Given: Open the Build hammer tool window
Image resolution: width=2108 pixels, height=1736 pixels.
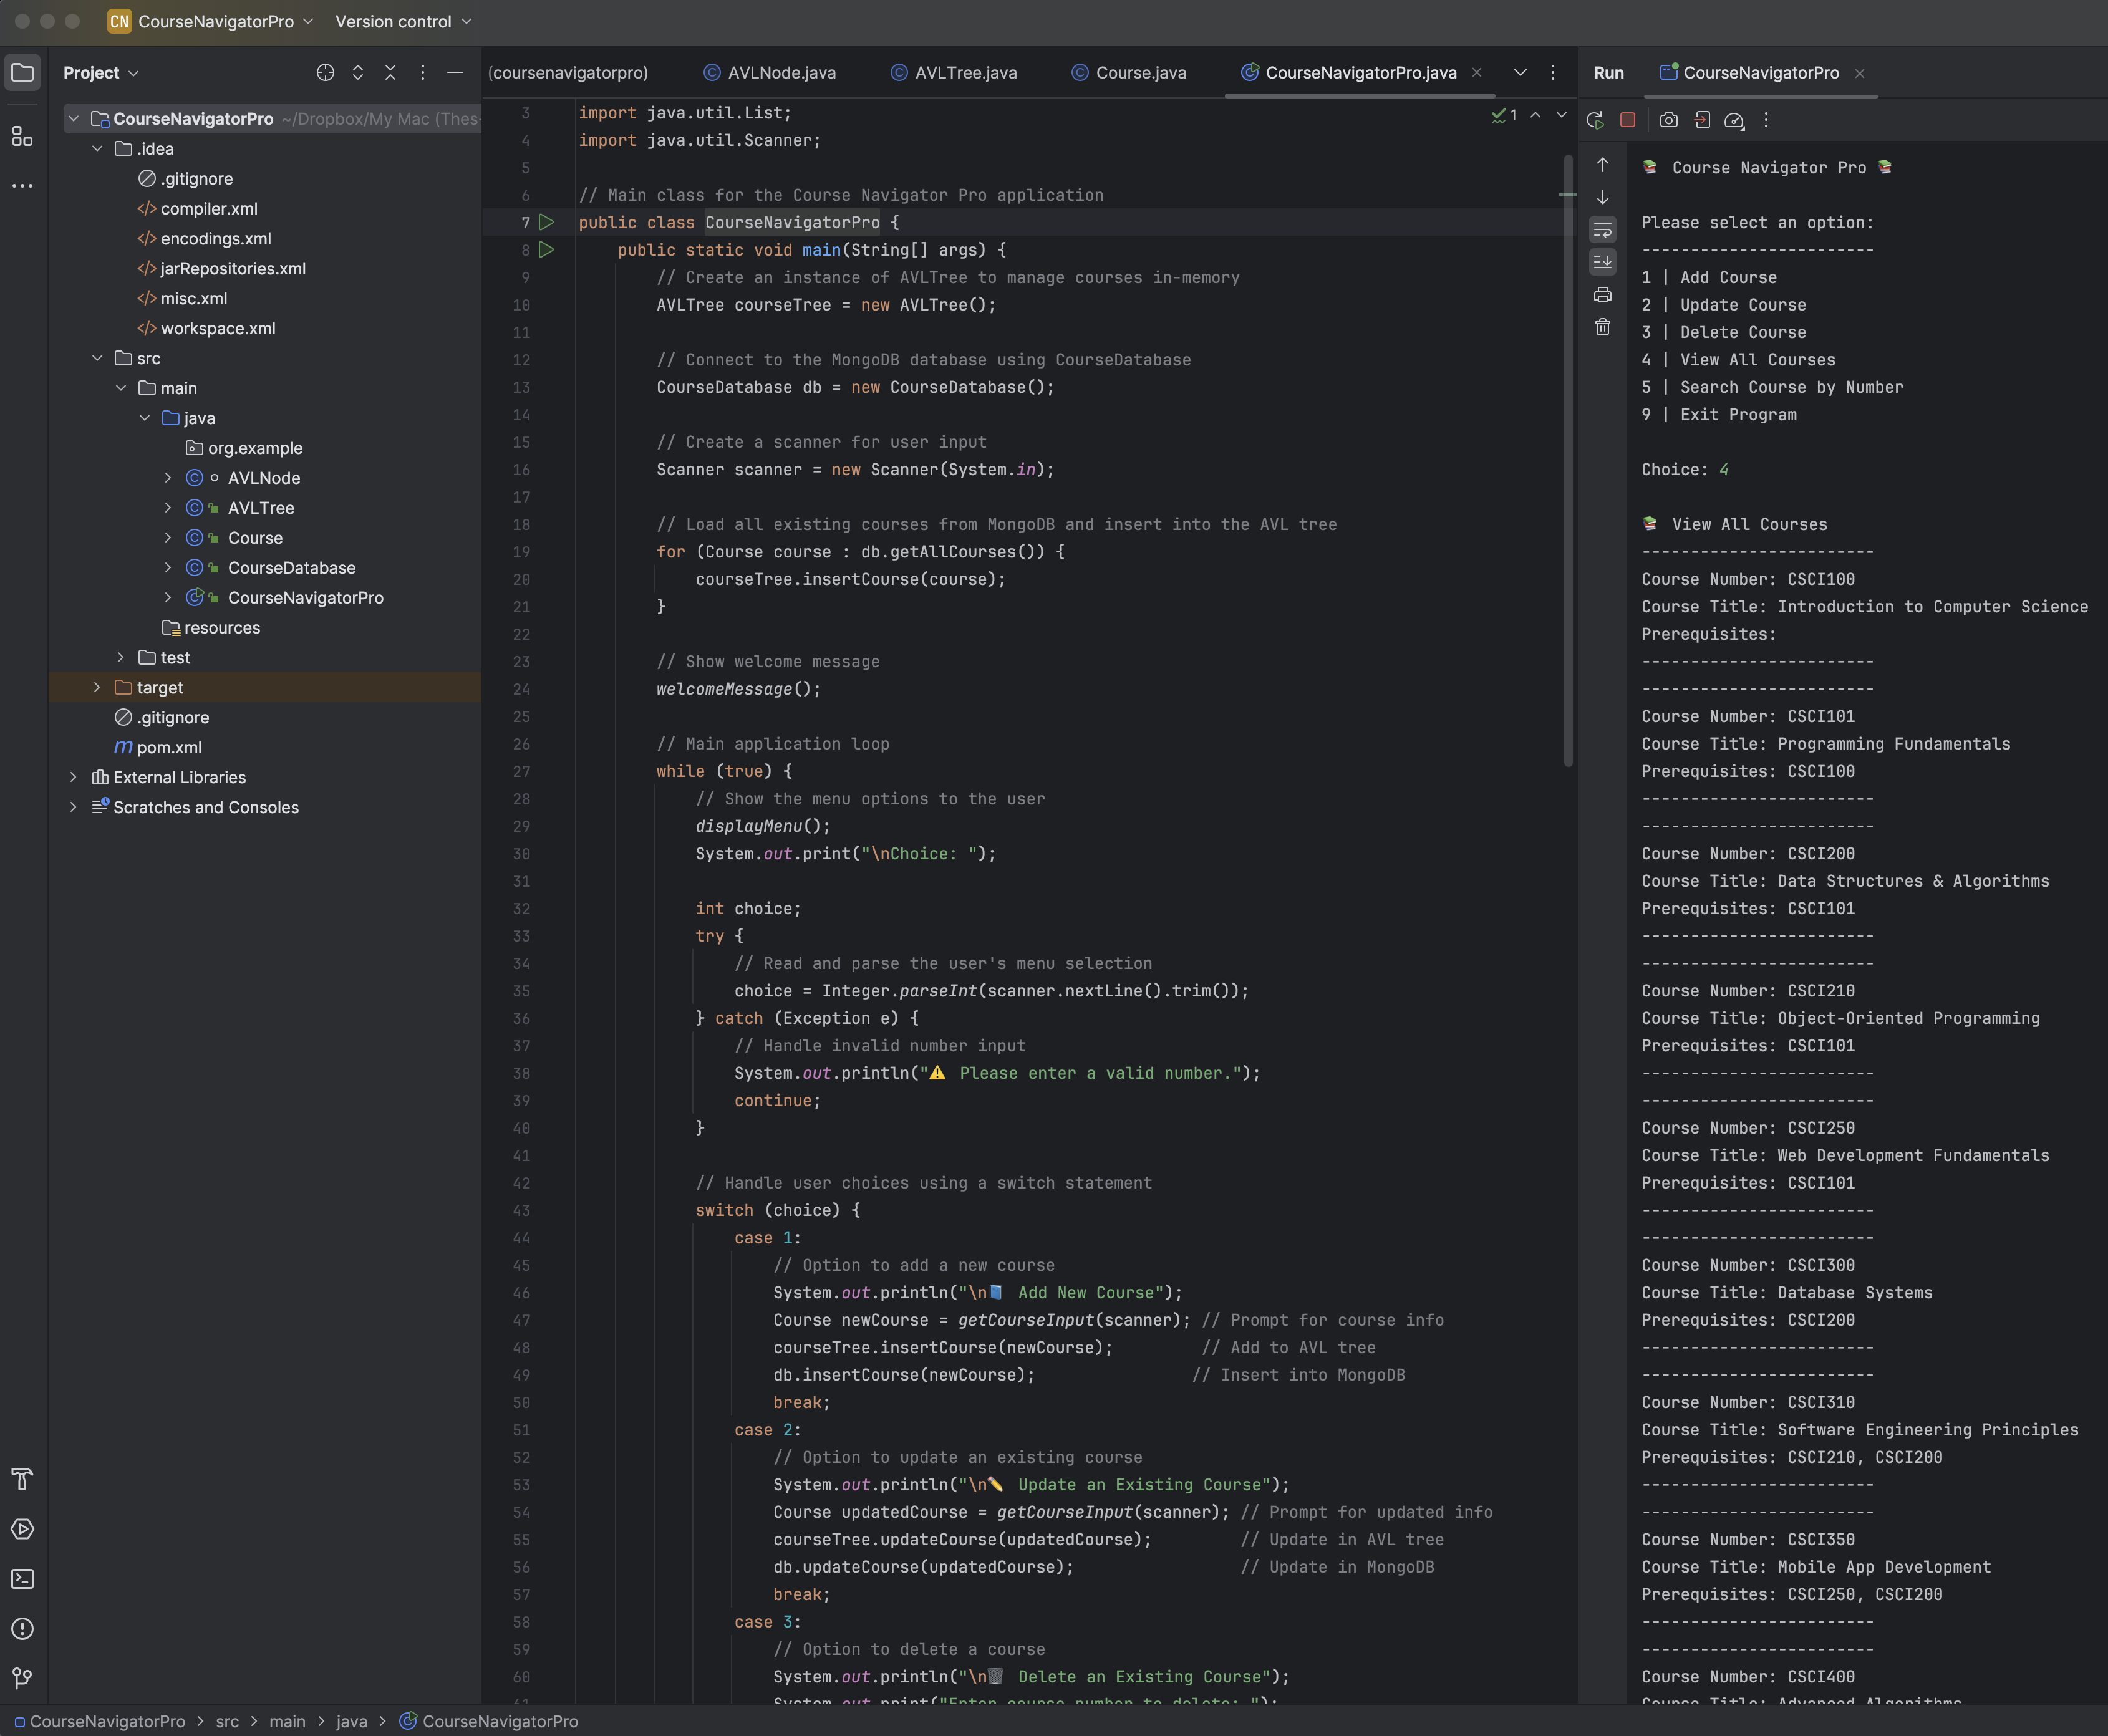Looking at the screenshot, I should tap(22, 1479).
